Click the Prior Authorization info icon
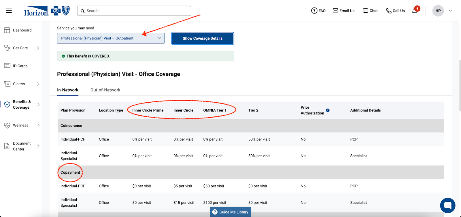This screenshot has width=461, height=217. pyautogui.click(x=328, y=110)
